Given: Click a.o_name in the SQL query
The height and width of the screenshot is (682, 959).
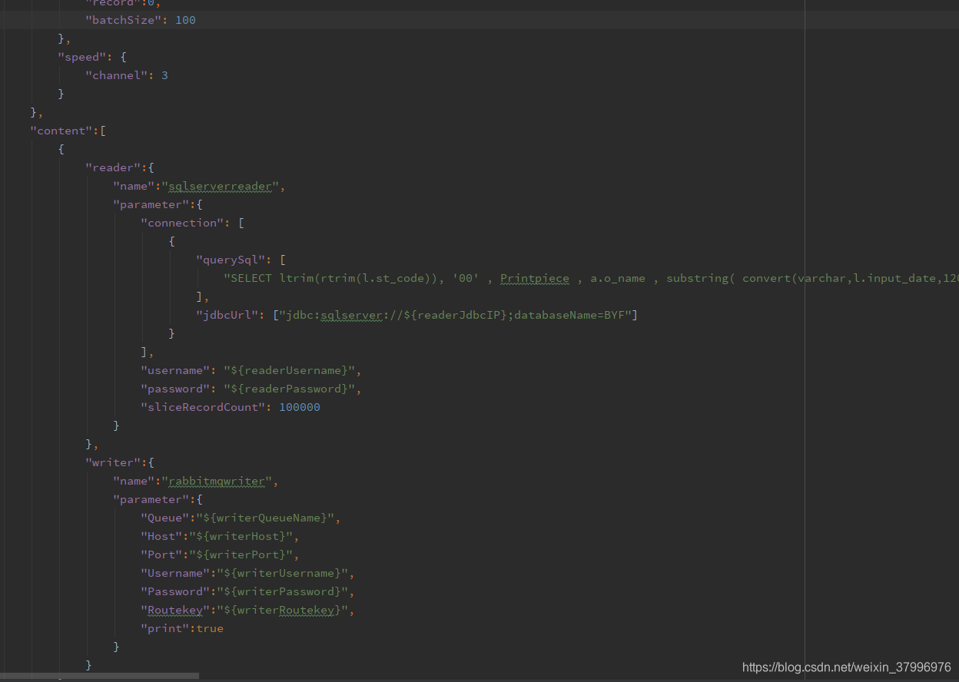Looking at the screenshot, I should click(618, 278).
